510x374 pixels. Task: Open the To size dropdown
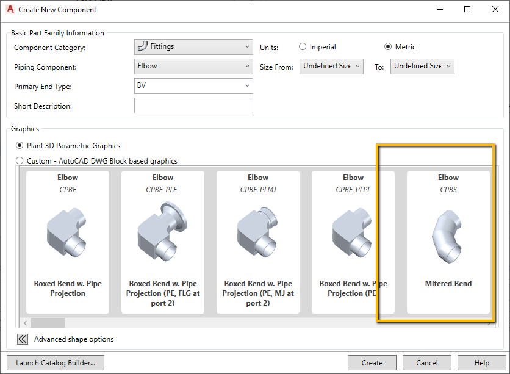click(x=447, y=67)
